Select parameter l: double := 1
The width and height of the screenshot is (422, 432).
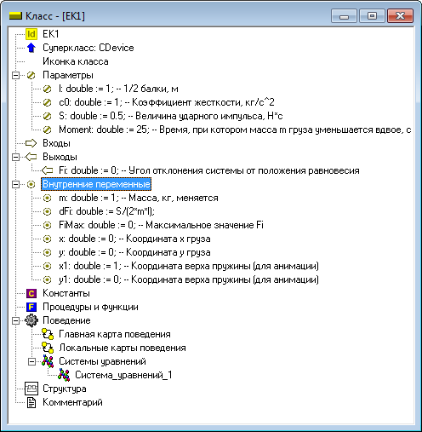(x=118, y=89)
